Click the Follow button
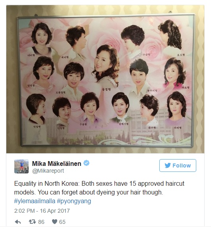This screenshot has height=229, width=211. (x=178, y=165)
